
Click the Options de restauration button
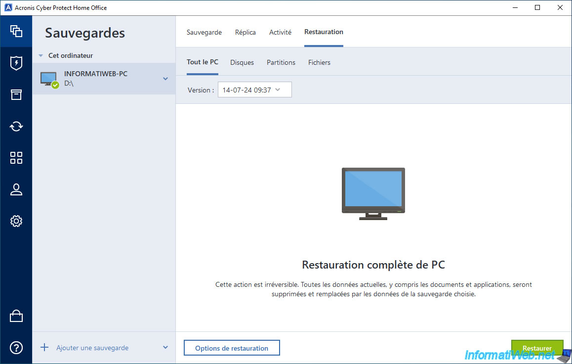pyautogui.click(x=232, y=348)
